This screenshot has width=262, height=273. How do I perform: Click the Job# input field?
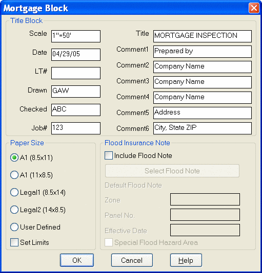76,128
